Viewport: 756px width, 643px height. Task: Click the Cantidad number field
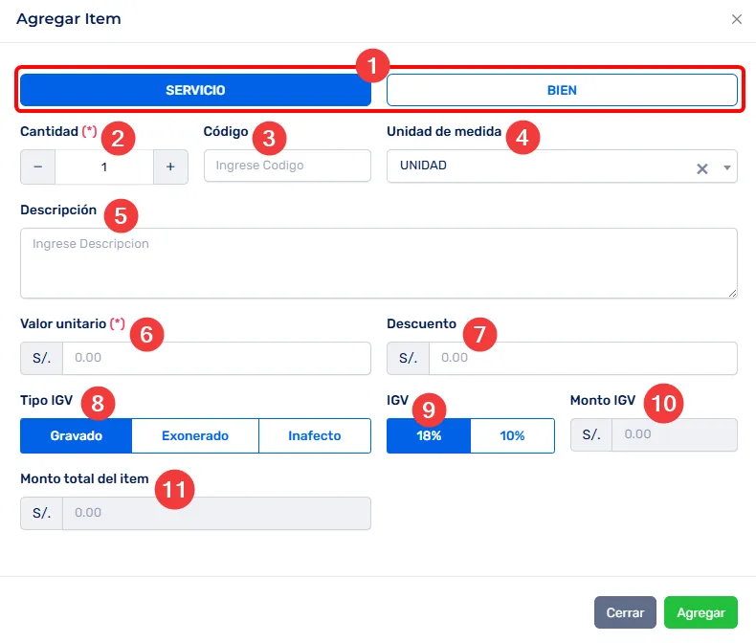104,166
